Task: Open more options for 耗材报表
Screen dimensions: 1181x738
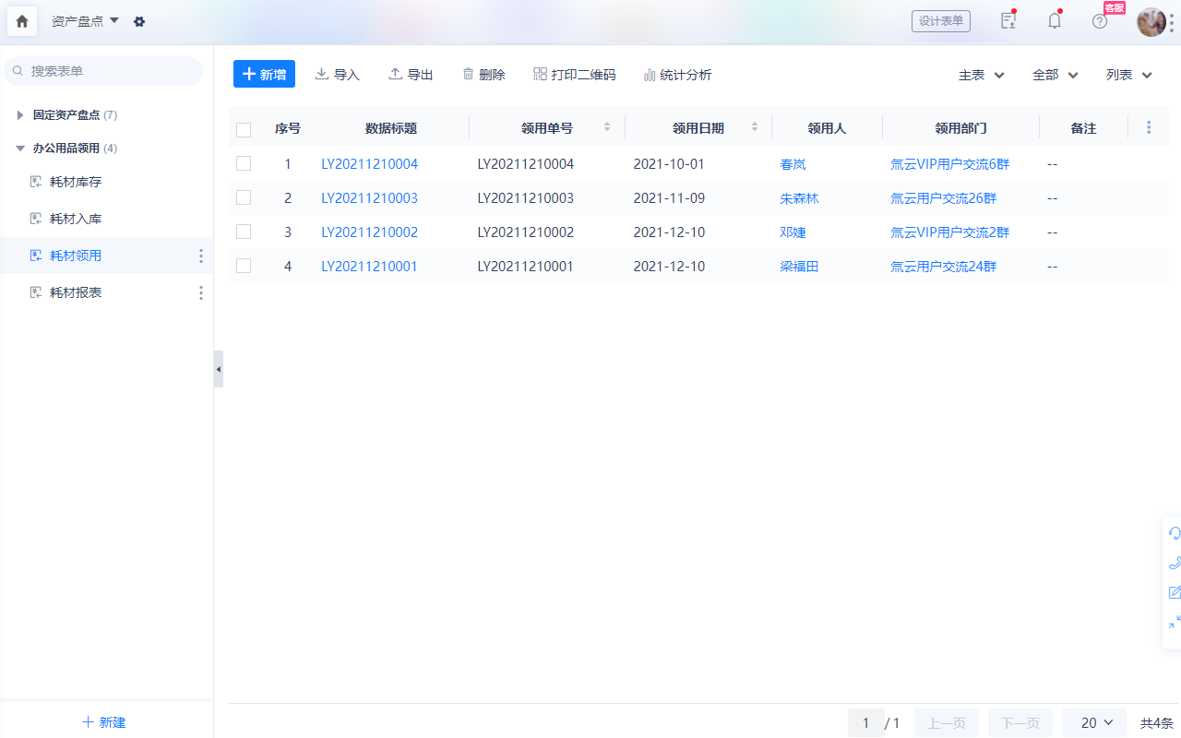Action: point(201,293)
